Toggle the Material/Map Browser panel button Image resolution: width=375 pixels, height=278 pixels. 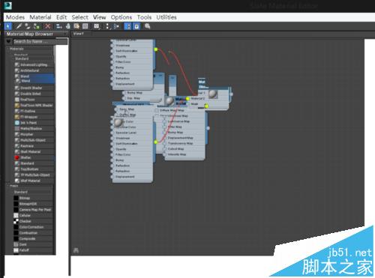tap(127, 26)
